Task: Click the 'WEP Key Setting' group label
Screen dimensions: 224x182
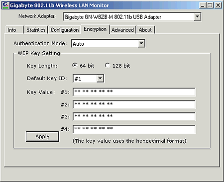Action: [x=39, y=53]
